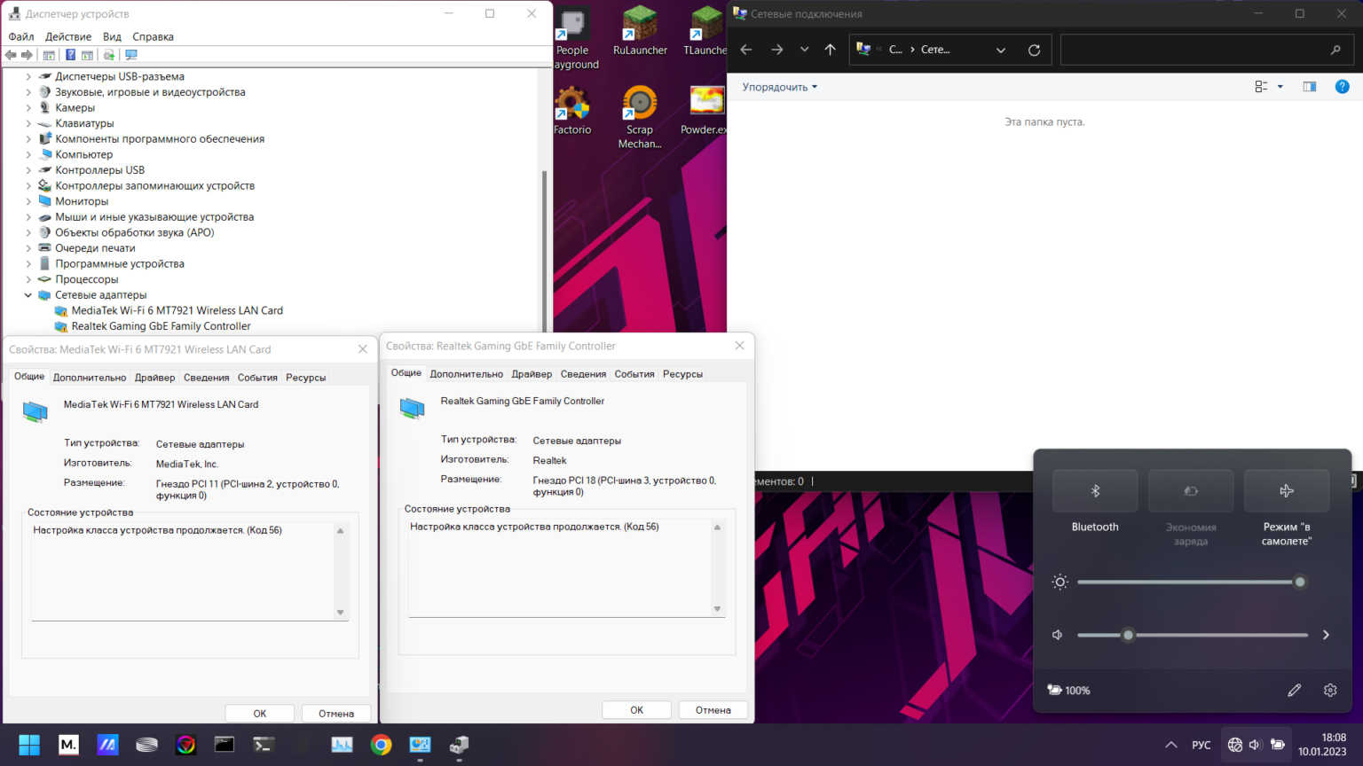Viewport: 1363px width, 766px height.
Task: Open the Файл menu
Action: (x=21, y=36)
